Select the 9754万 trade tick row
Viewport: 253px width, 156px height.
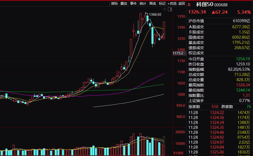[220, 137]
